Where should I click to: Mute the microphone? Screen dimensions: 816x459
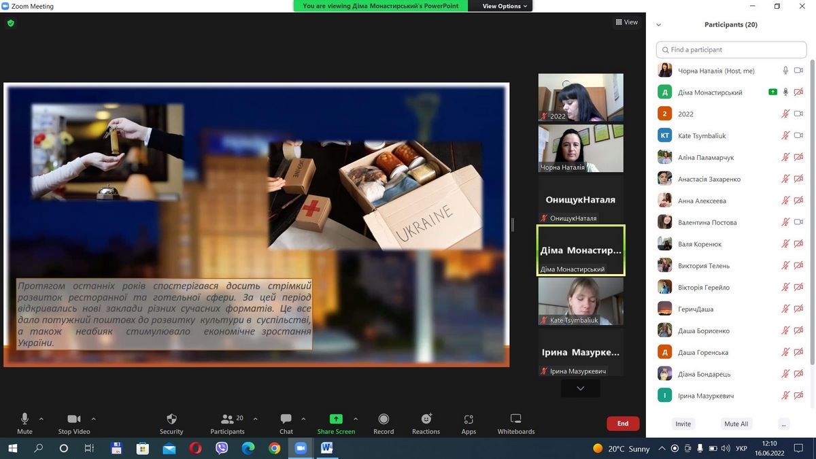(24, 419)
